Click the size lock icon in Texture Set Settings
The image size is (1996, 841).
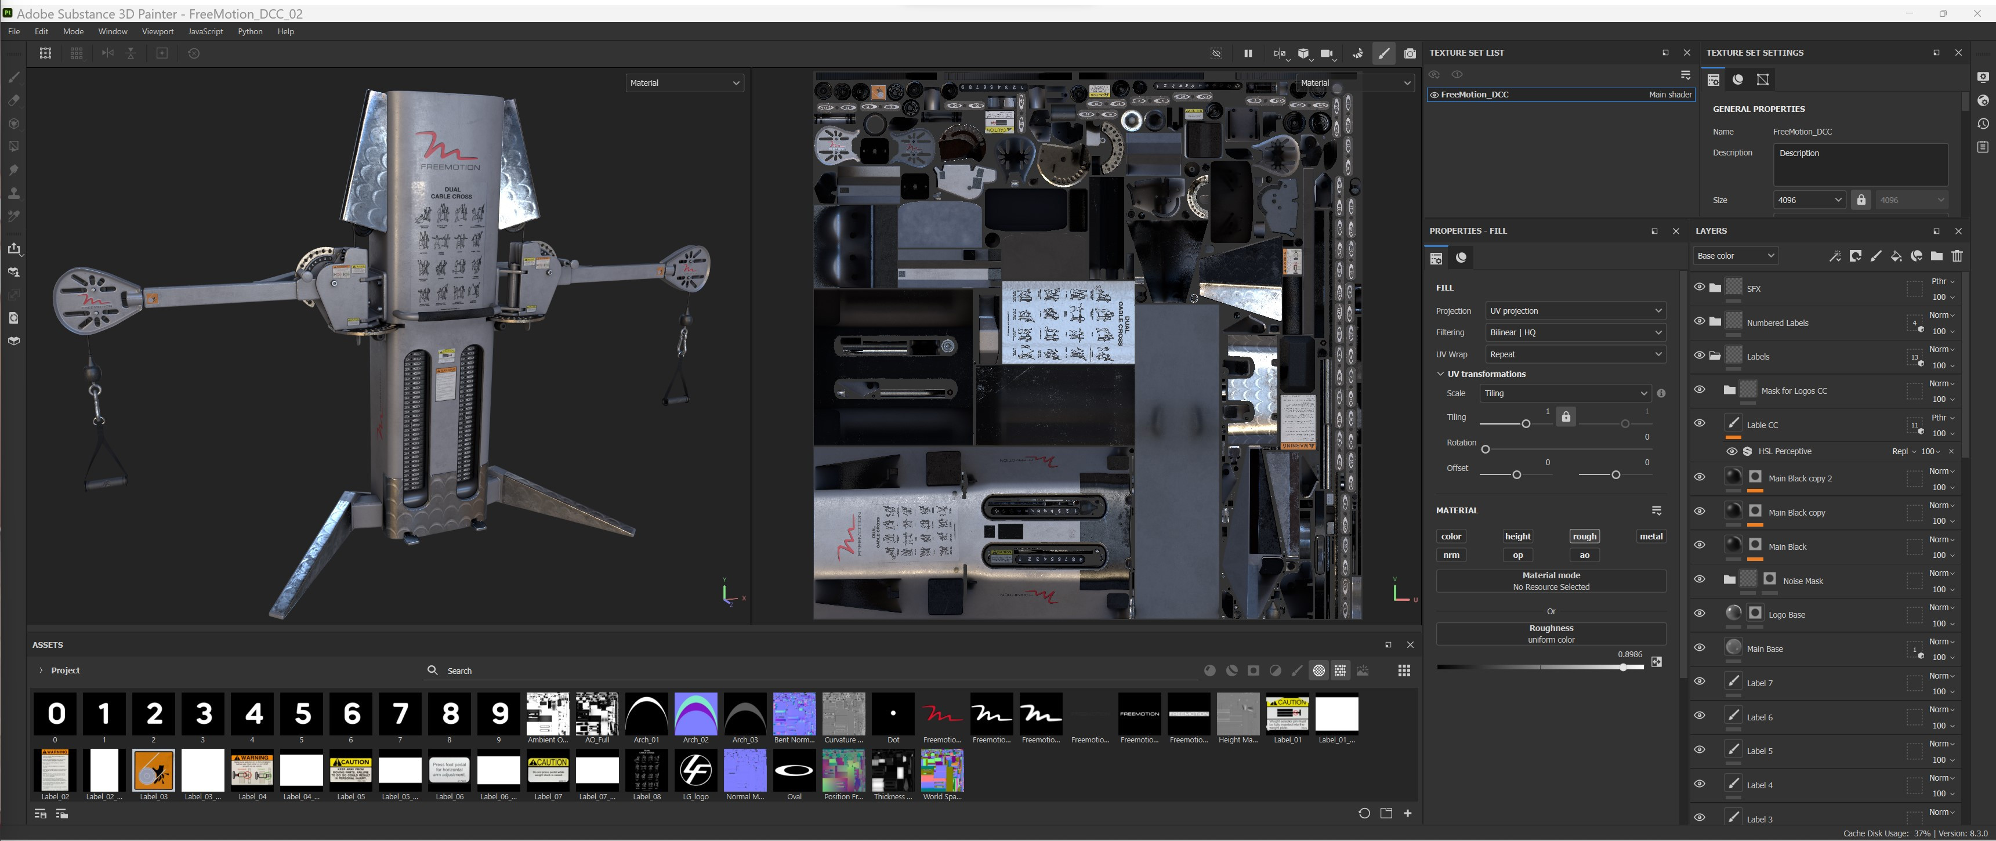(1861, 200)
